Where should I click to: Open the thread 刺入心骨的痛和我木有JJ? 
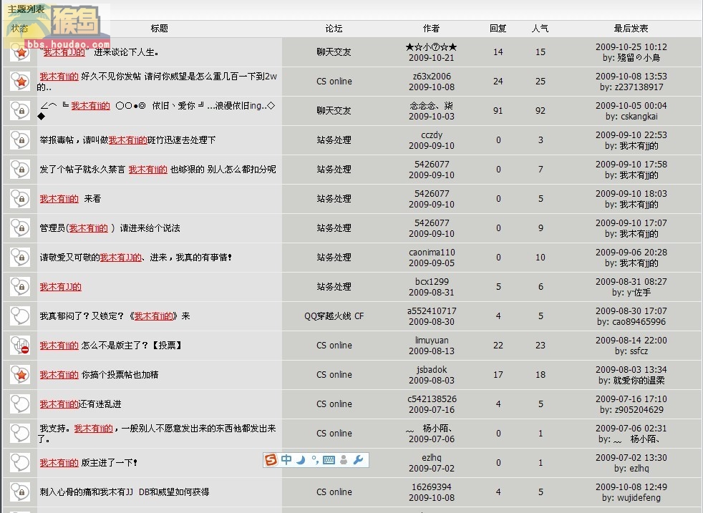point(125,492)
